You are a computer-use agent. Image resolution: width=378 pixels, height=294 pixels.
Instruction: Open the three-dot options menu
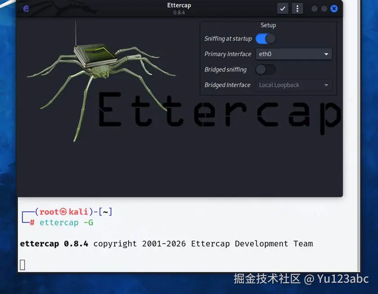(x=297, y=9)
